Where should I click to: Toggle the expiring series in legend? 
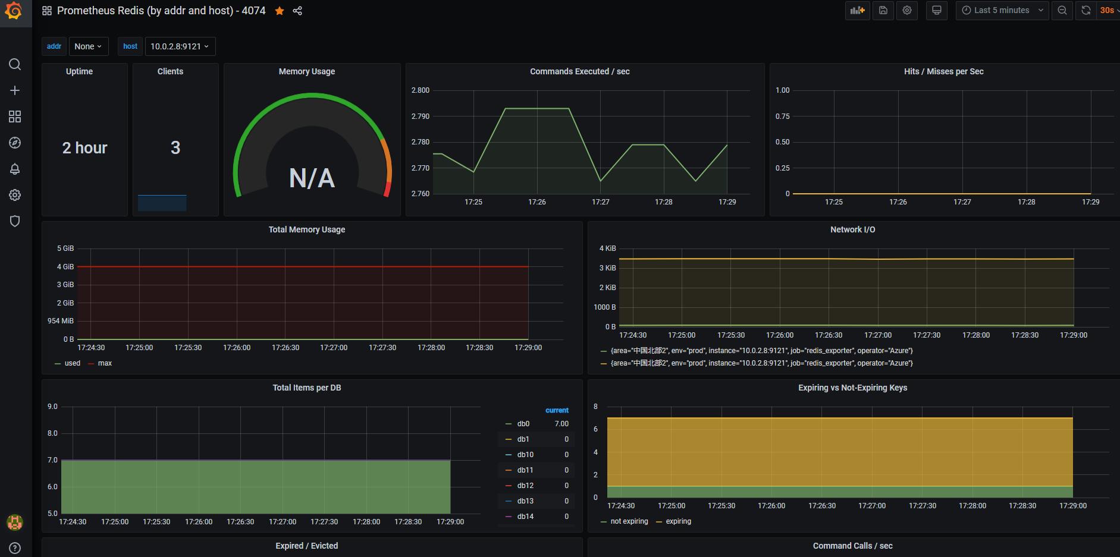(679, 521)
